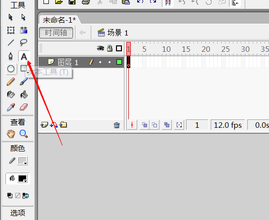Toggle Snap to Objects magnet button
Screen dimensions: 269x220
[x=168, y=2]
